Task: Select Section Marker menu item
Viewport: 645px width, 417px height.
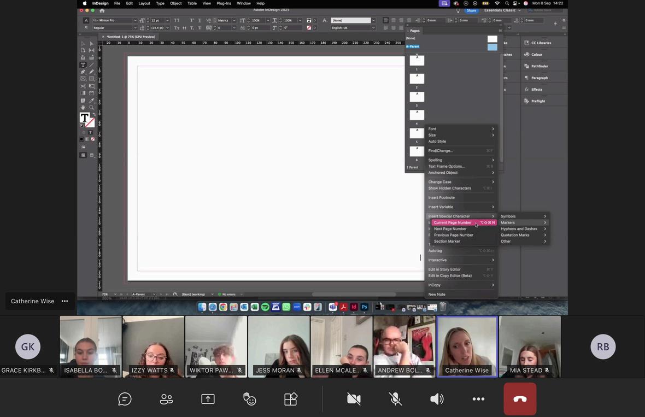Action: pos(464,242)
